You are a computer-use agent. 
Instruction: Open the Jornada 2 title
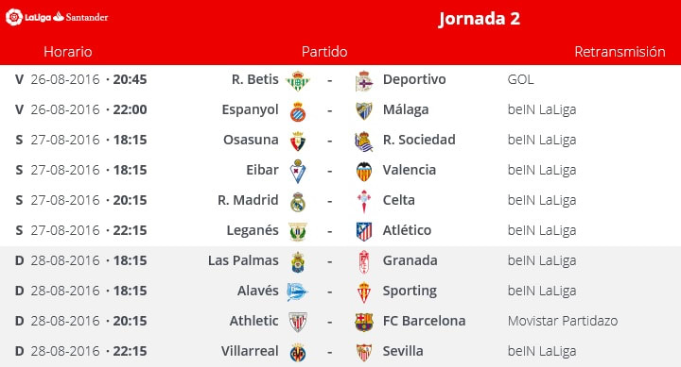[479, 19]
